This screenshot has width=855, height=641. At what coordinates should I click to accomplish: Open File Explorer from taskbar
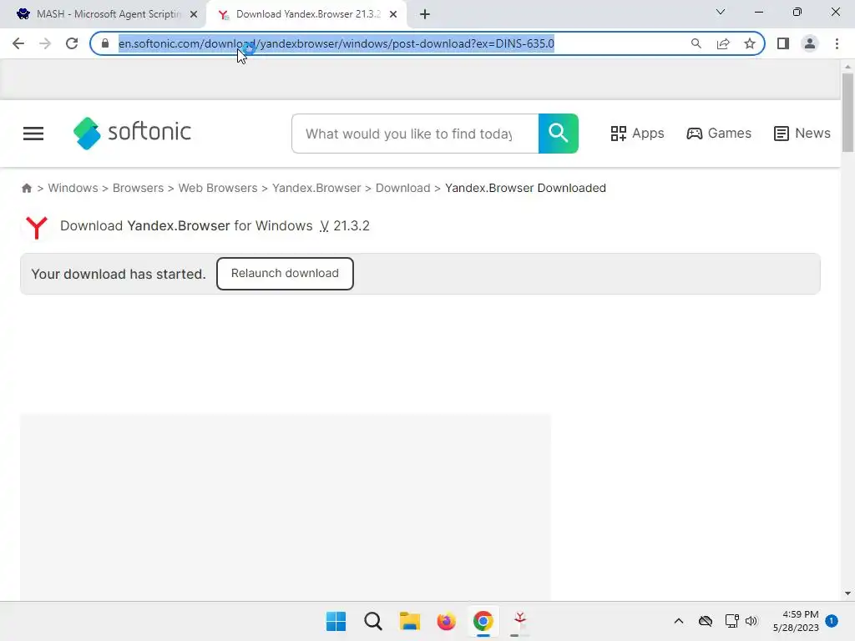(409, 621)
